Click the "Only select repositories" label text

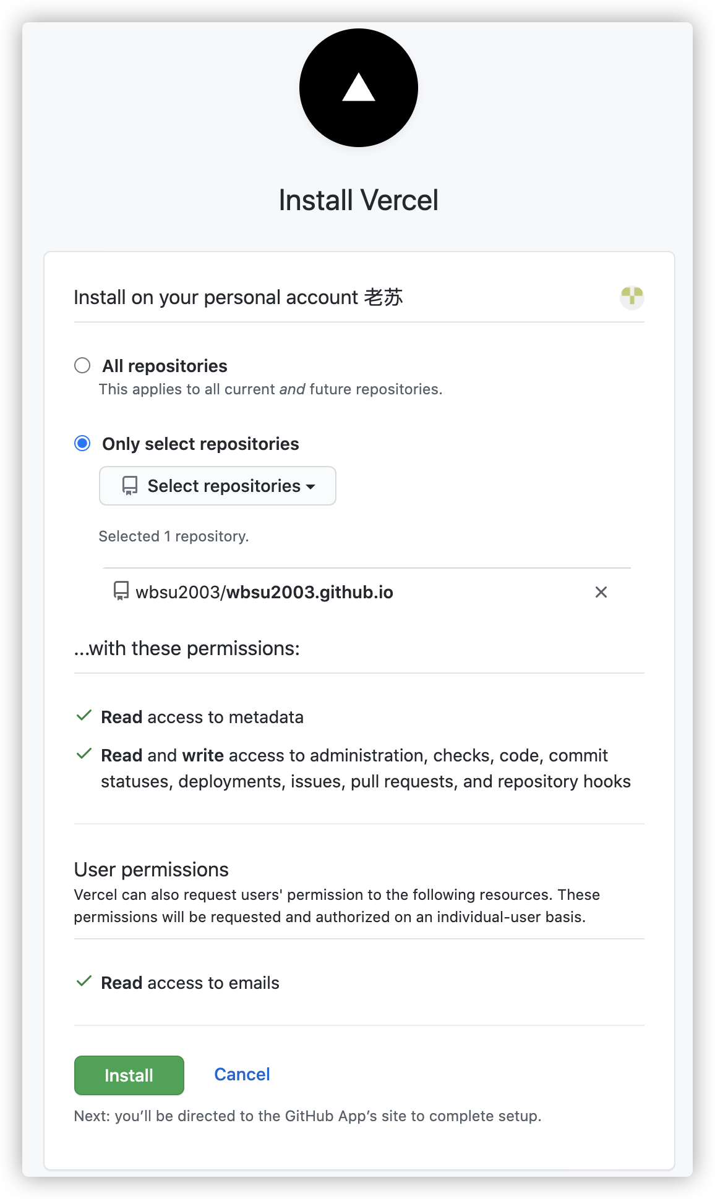pos(200,444)
